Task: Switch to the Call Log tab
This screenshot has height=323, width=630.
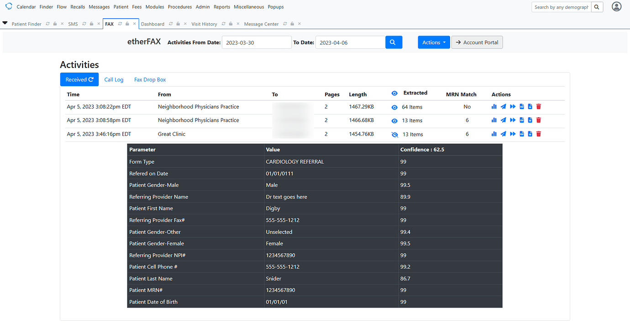Action: coord(114,80)
